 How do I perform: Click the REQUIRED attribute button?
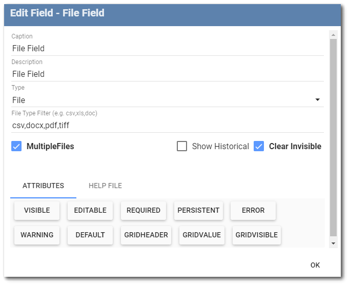[x=143, y=210]
